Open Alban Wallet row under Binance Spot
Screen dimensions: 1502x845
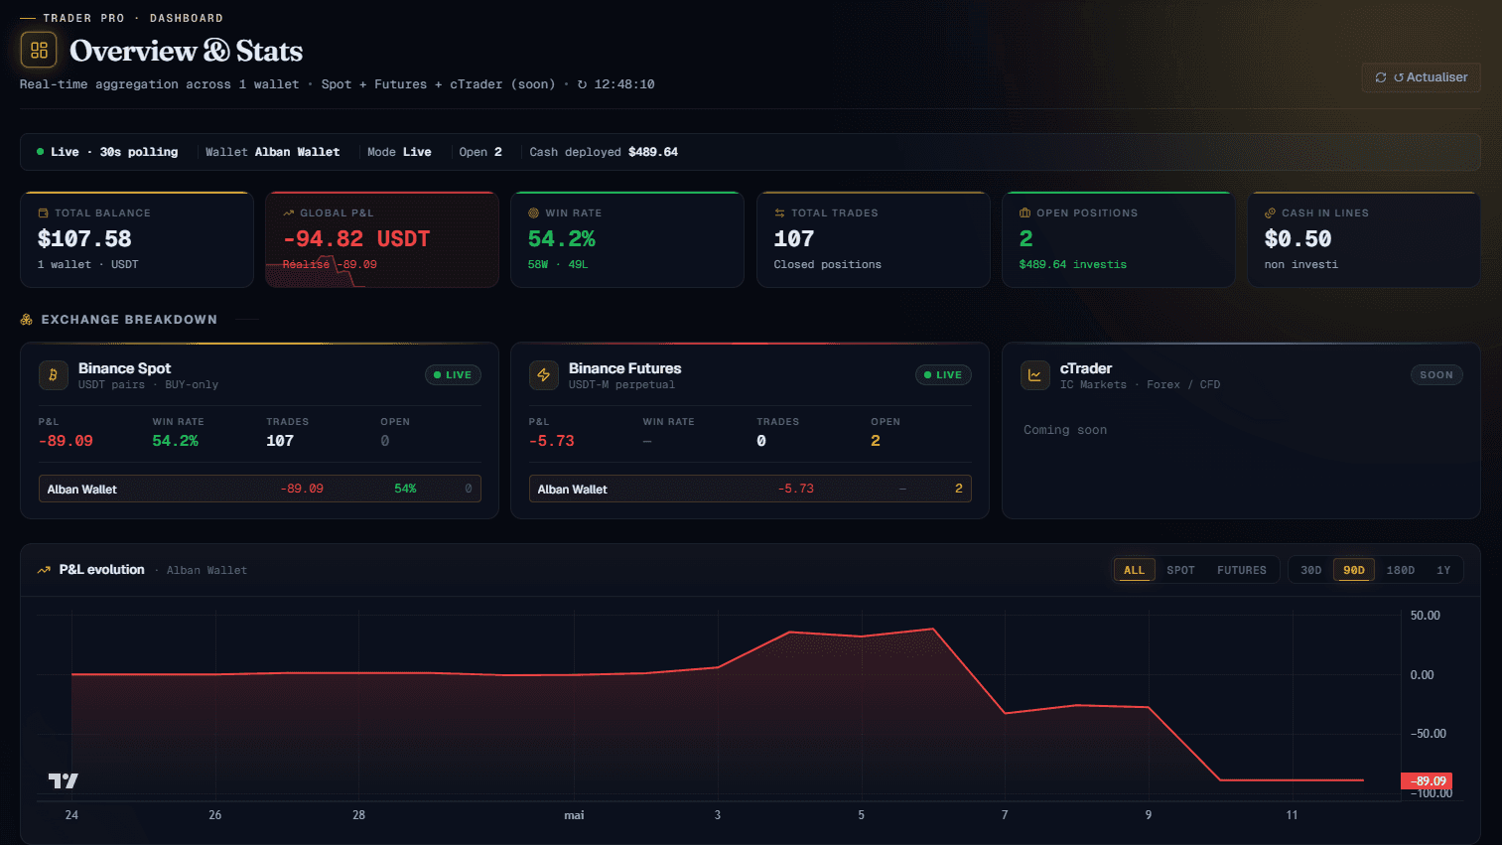point(260,489)
